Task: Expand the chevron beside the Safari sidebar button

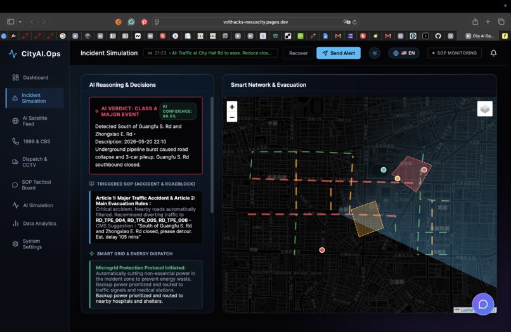Action: tap(20, 22)
